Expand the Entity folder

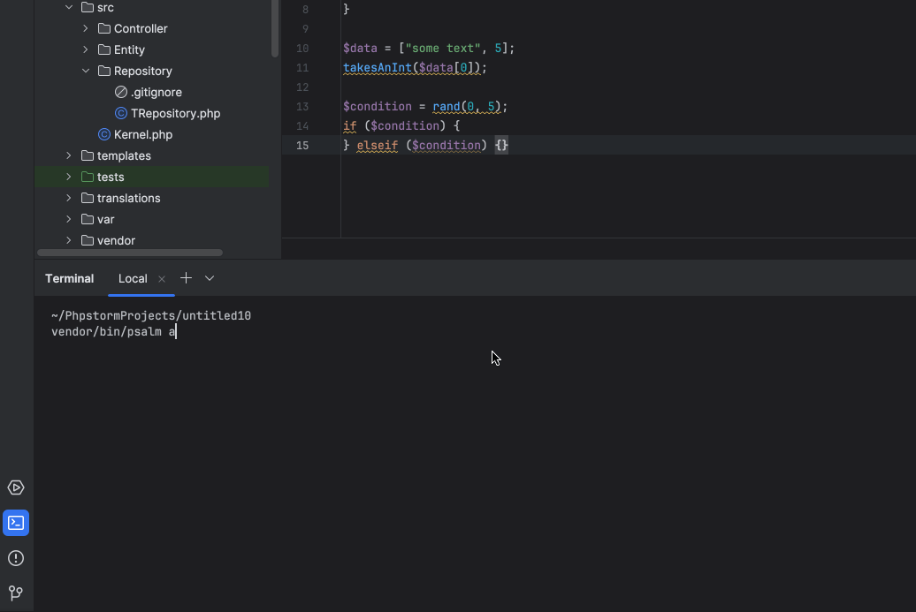85,49
